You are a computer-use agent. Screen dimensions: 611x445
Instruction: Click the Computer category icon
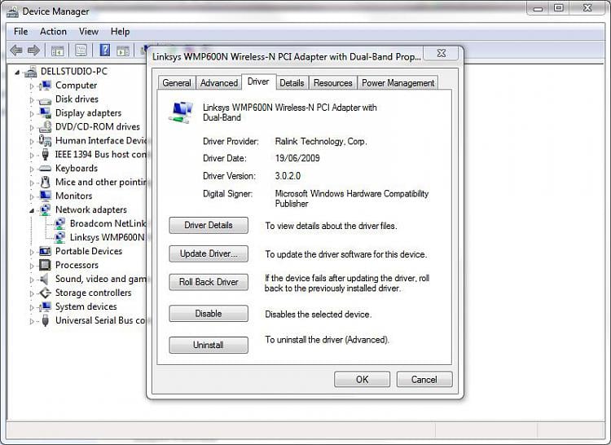(45, 86)
